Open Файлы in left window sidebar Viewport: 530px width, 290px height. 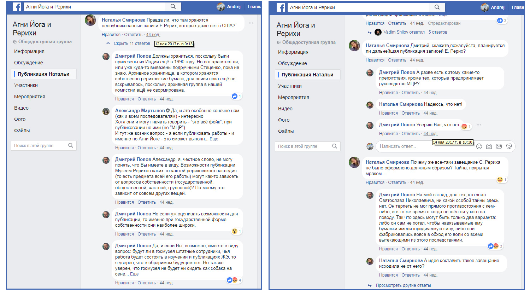point(22,130)
